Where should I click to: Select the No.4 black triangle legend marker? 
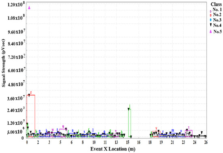click(211, 25)
